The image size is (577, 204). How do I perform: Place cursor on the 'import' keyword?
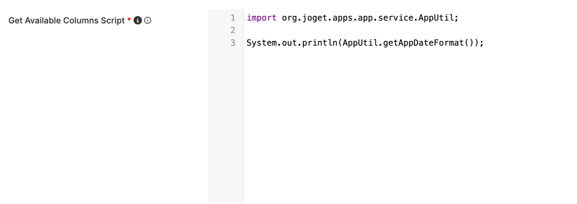(x=262, y=18)
